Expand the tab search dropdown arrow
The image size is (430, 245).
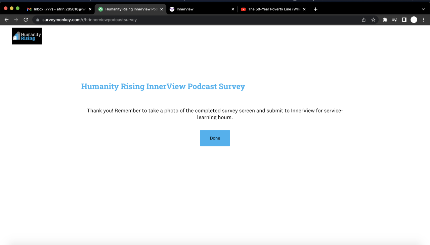point(423,9)
